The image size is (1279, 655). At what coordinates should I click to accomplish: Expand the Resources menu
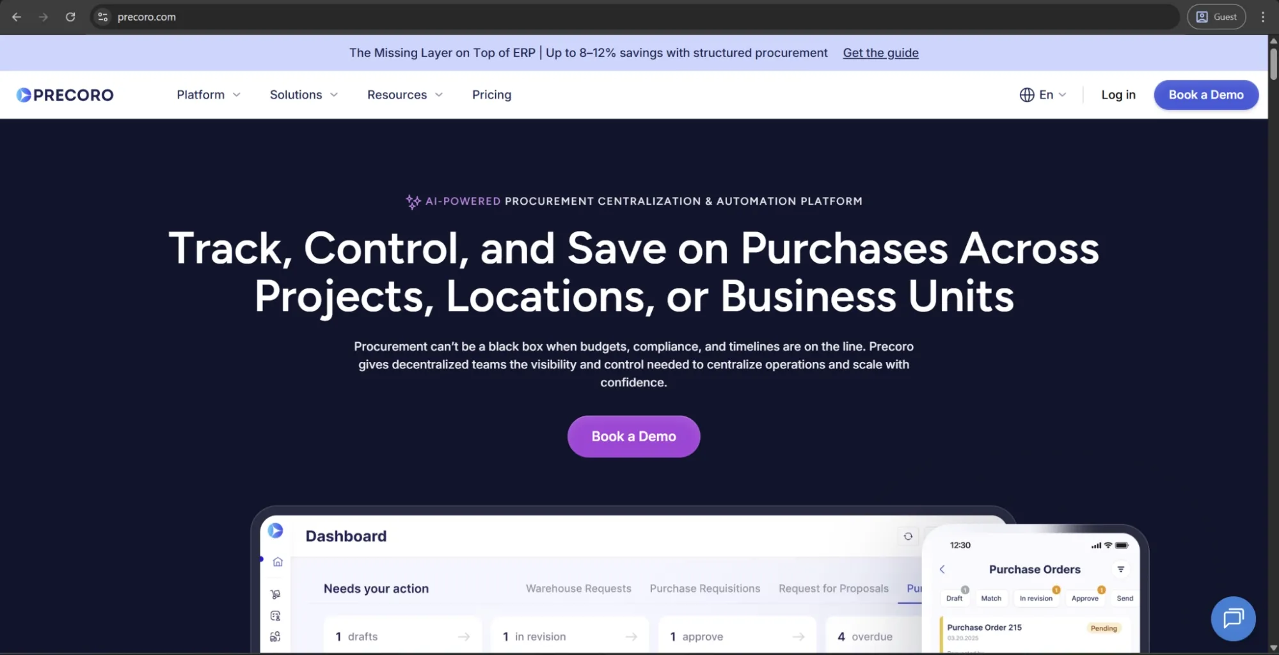(x=405, y=95)
